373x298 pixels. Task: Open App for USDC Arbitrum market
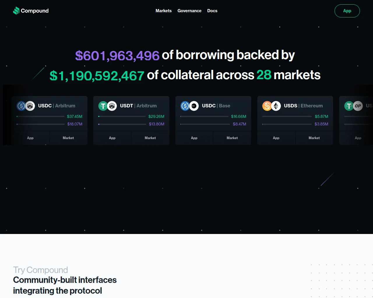(x=30, y=138)
